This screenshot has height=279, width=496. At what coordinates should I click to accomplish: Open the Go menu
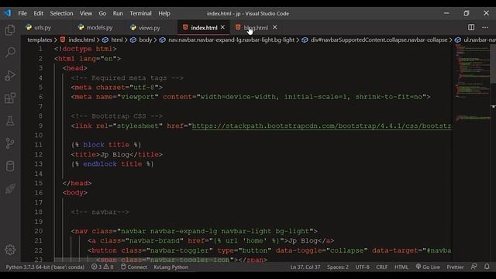(102, 13)
